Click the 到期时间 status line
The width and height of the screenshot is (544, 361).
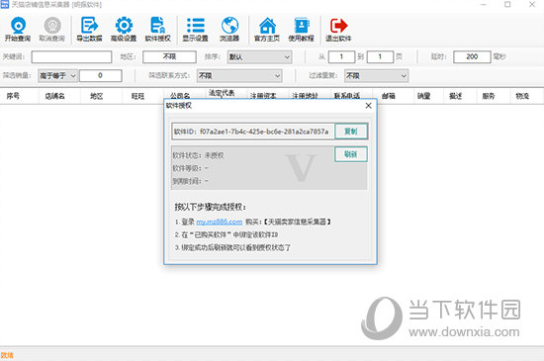pos(191,181)
